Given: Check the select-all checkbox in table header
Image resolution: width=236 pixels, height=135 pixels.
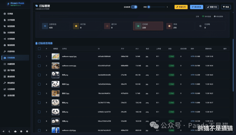Looking at the screenshot, I should tap(39, 48).
